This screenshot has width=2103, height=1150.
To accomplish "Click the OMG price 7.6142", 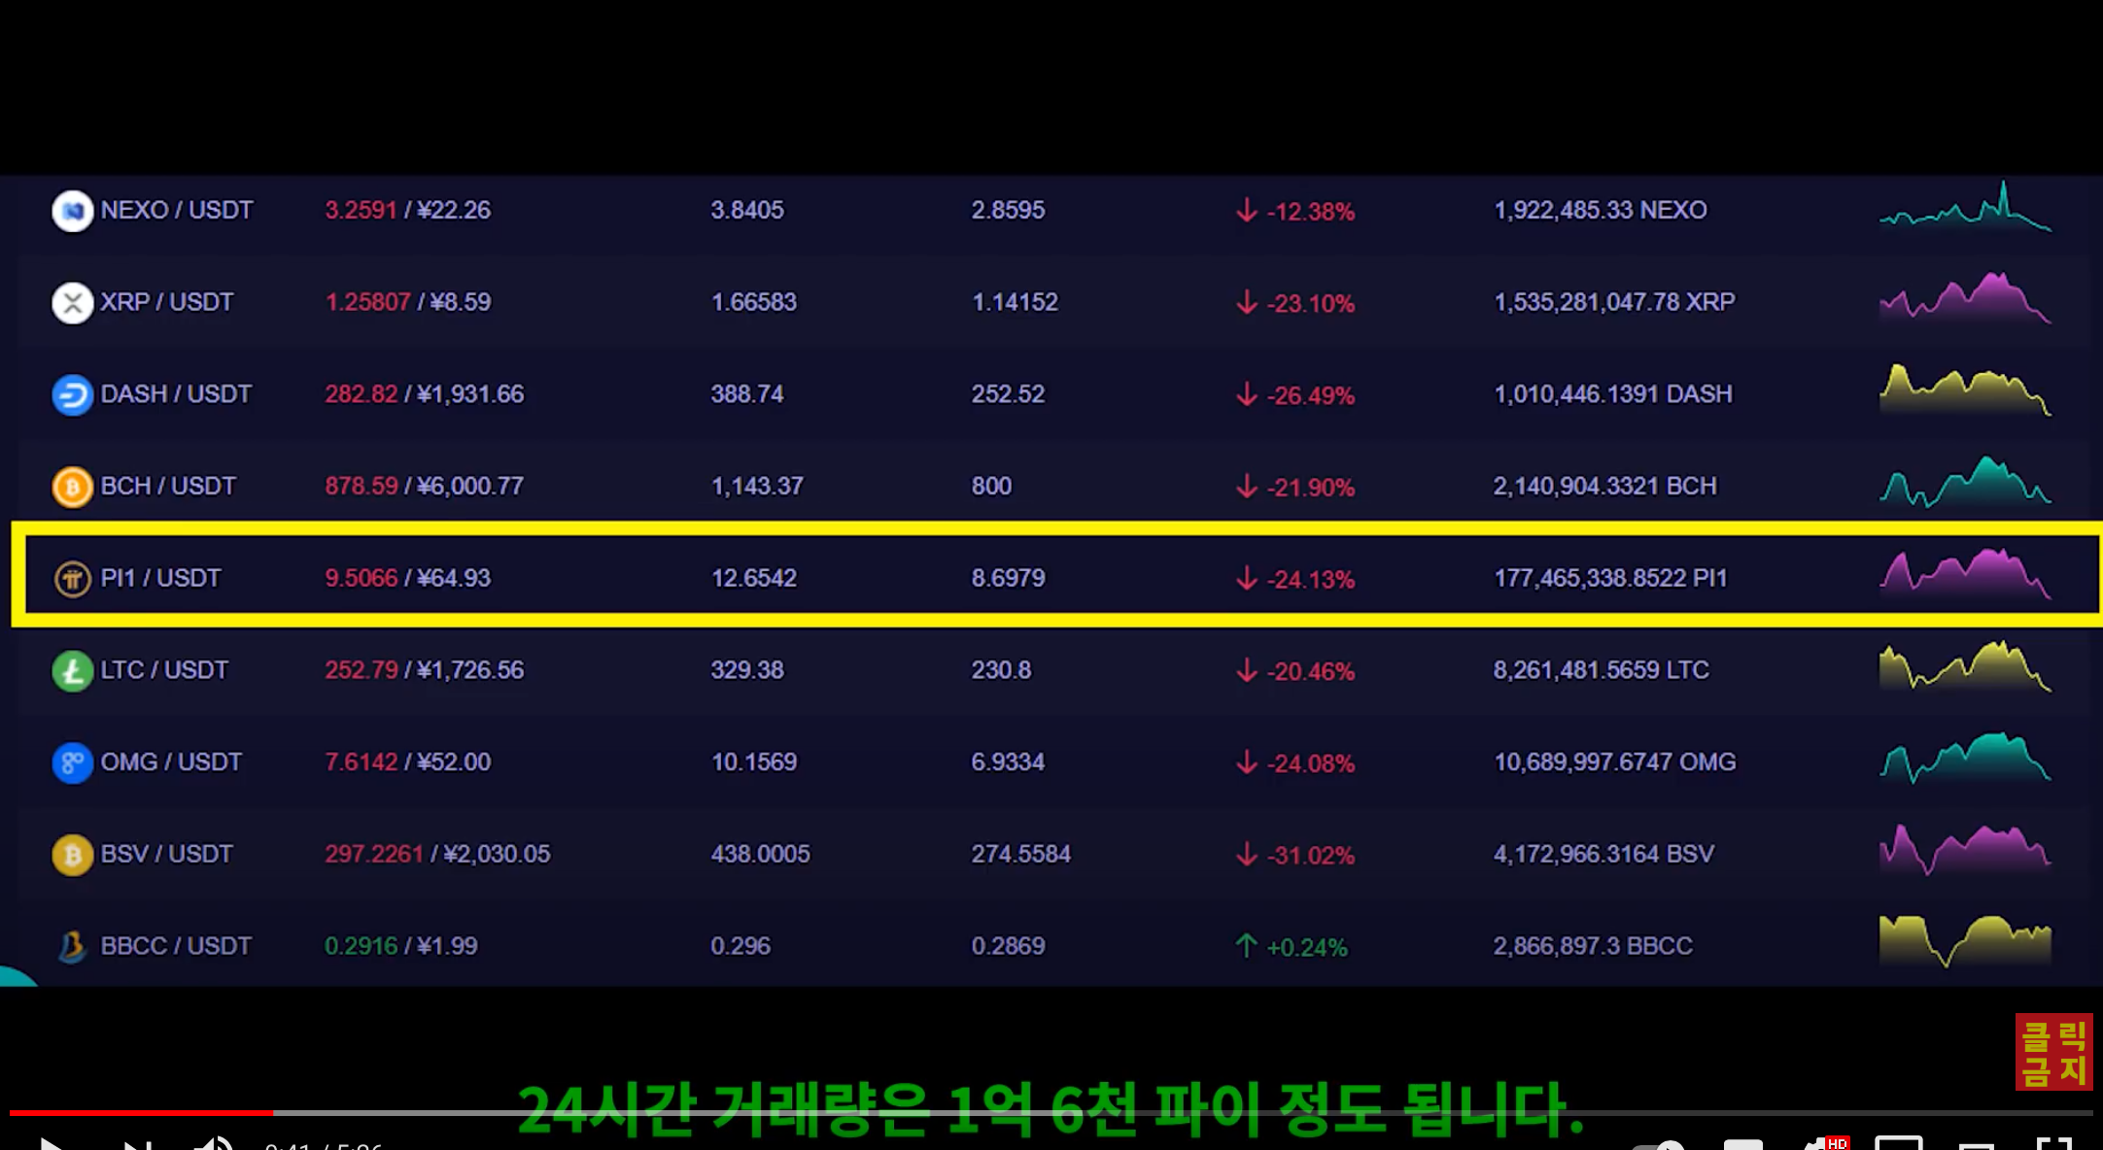I will click(x=362, y=762).
